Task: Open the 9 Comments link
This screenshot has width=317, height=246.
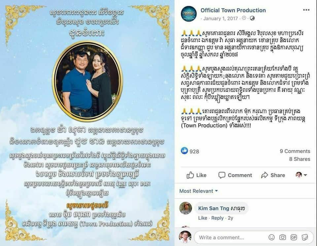Action: coord(295,151)
